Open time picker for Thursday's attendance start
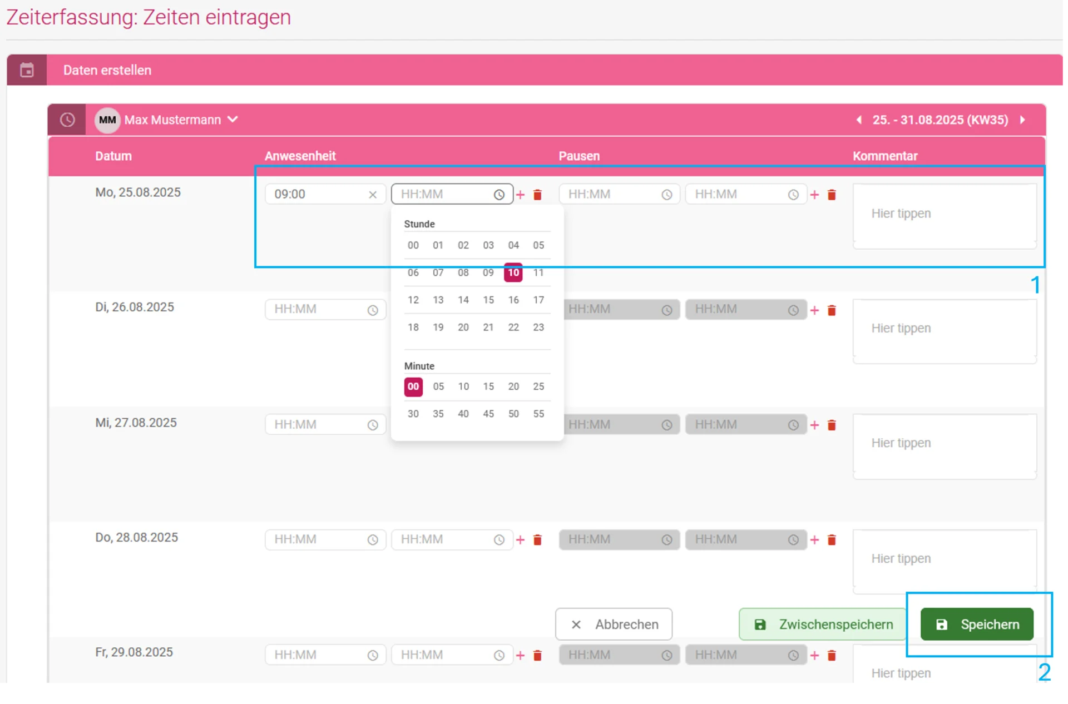Screen dimensions: 1068x704 (x=373, y=540)
